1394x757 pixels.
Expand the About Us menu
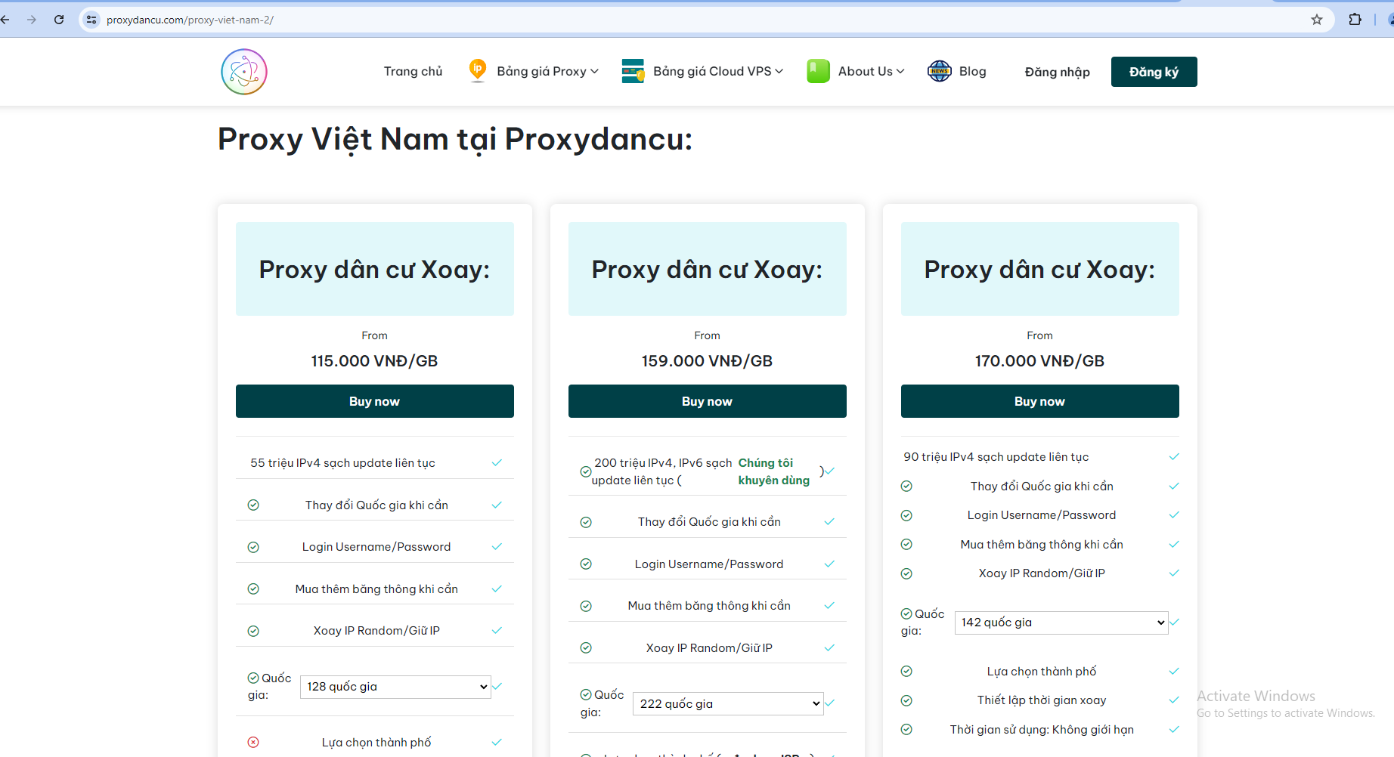[x=871, y=71]
